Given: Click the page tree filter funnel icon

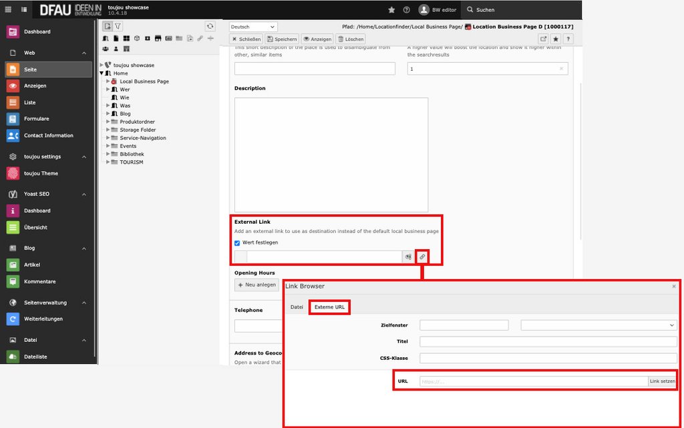Looking at the screenshot, I should tap(118, 26).
